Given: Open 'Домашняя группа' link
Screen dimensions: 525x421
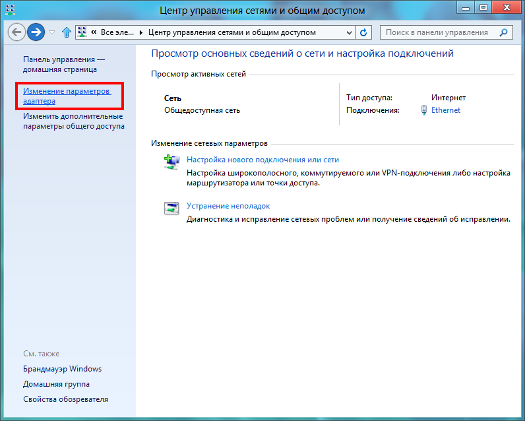Looking at the screenshot, I should [56, 384].
